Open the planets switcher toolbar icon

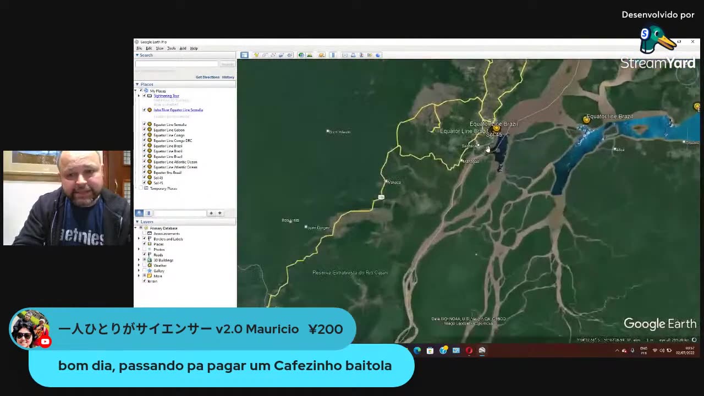[321, 55]
